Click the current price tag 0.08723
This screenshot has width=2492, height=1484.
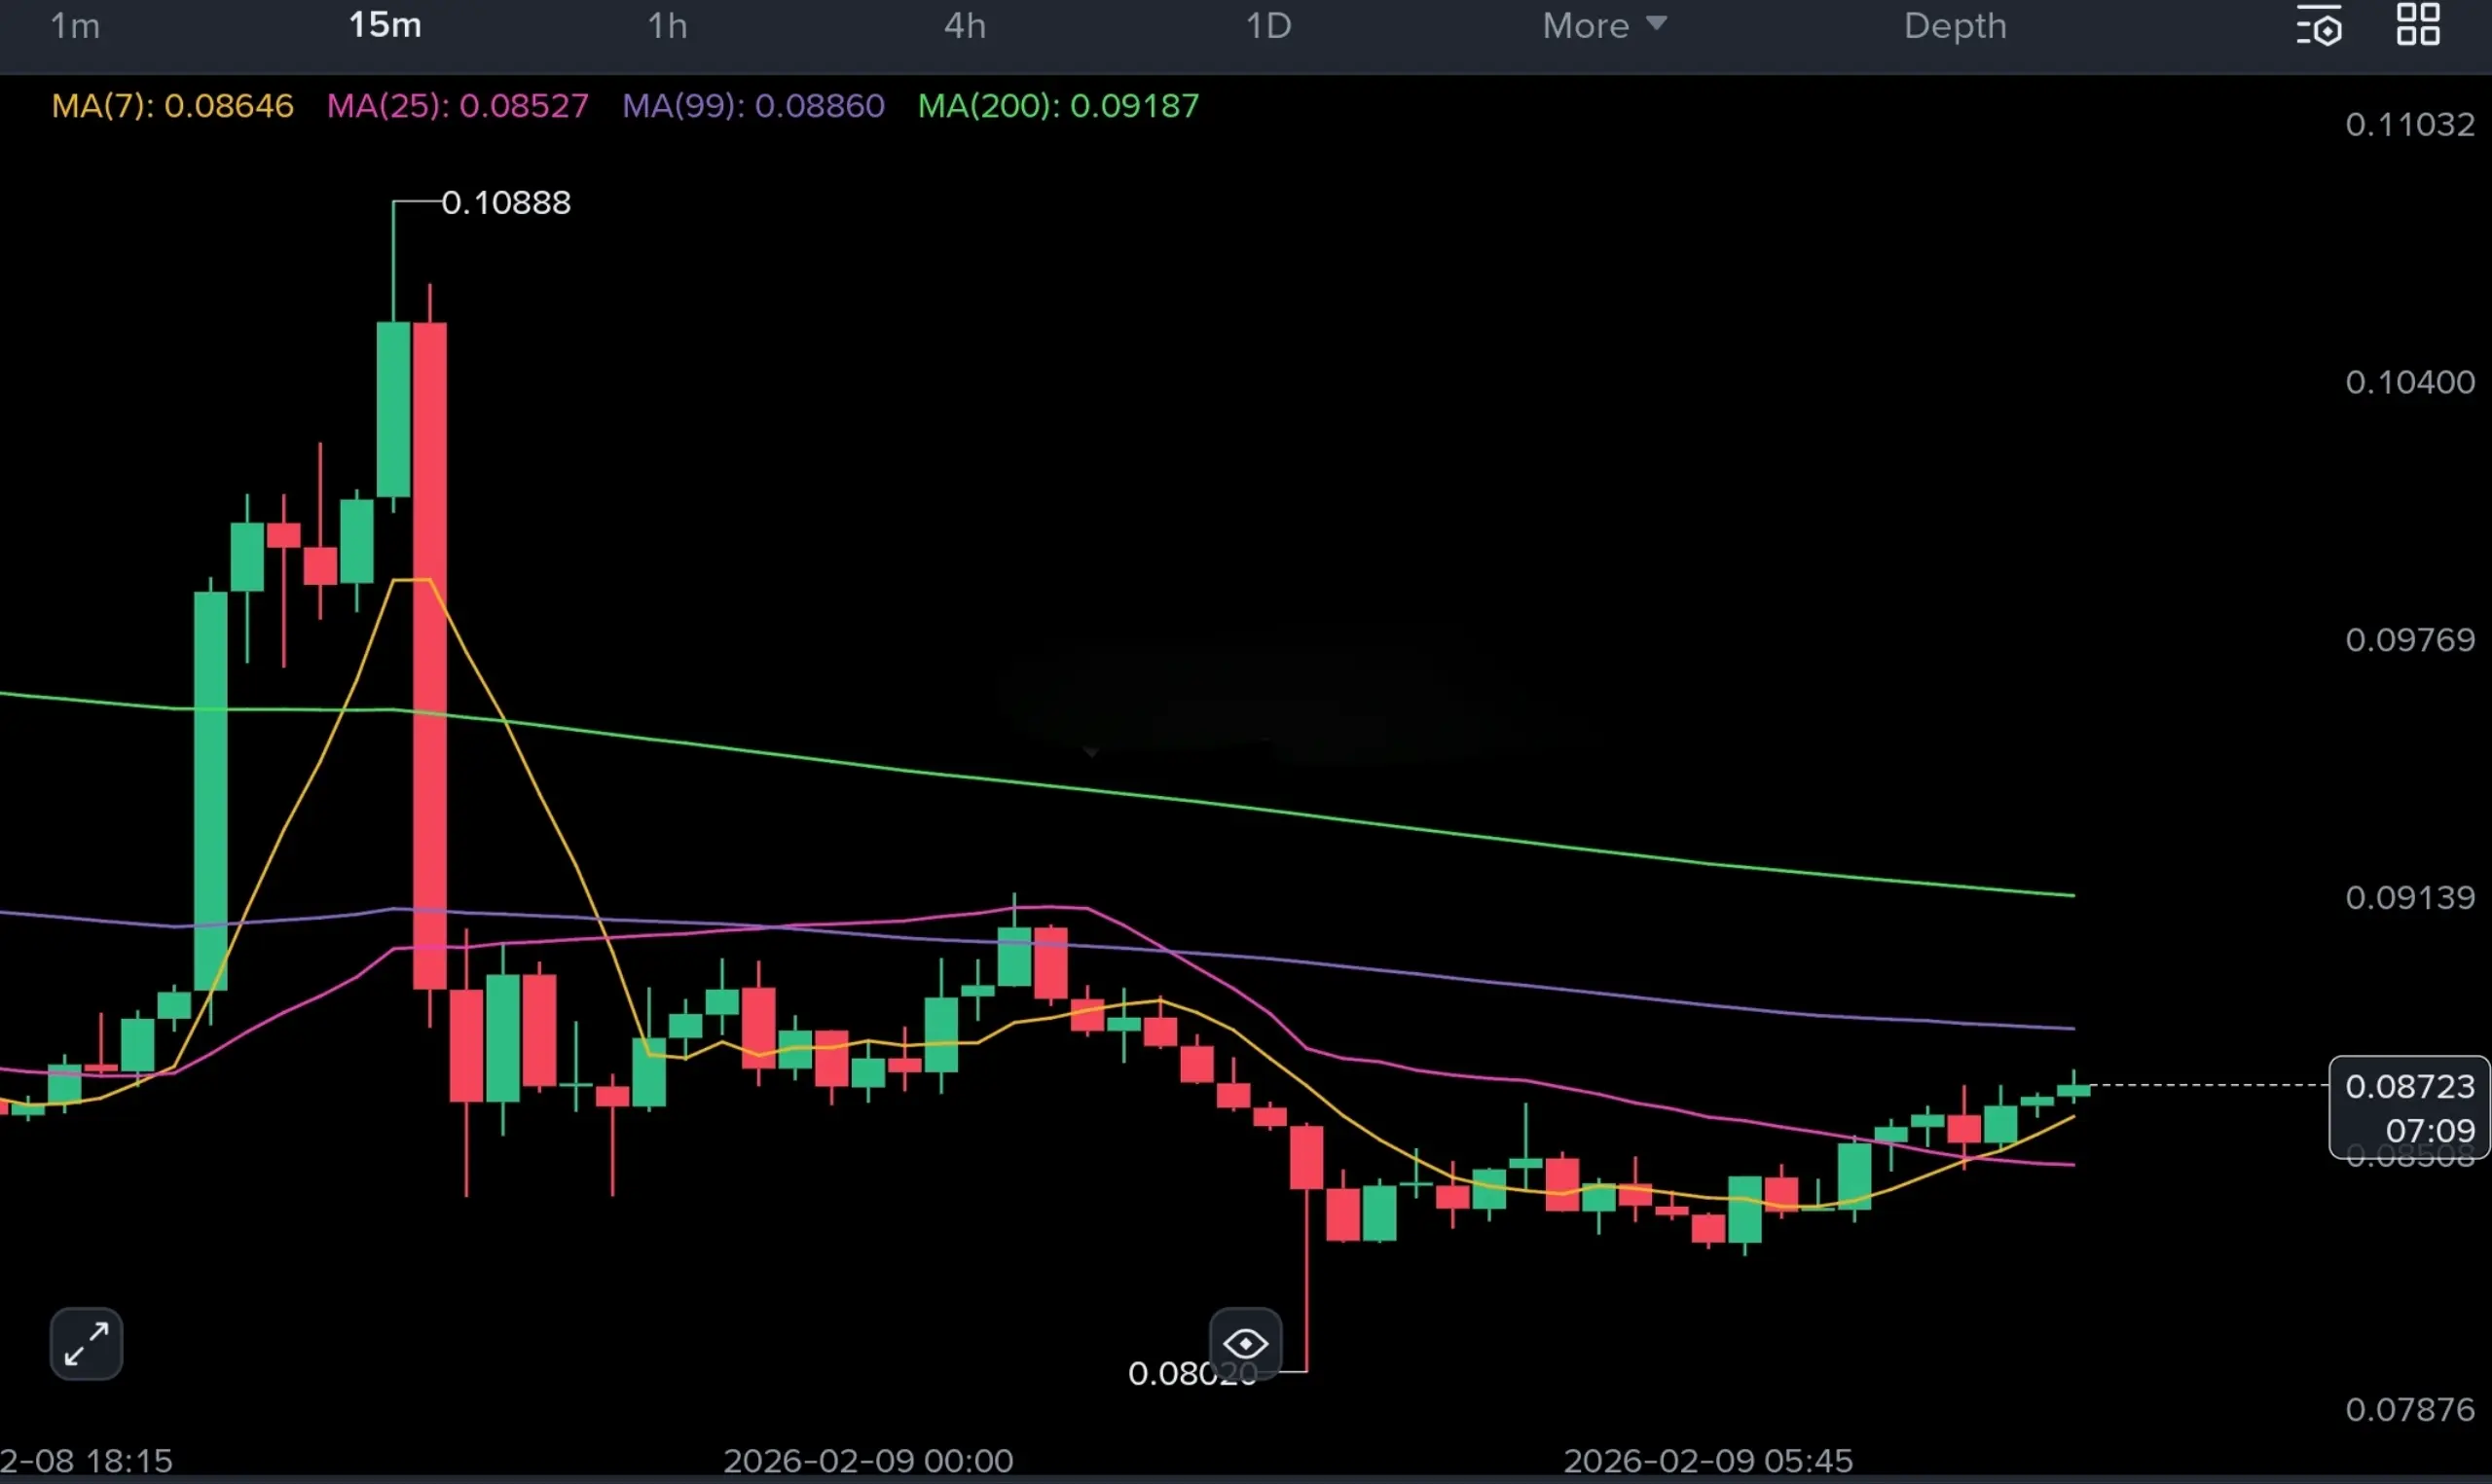[x=2409, y=1086]
